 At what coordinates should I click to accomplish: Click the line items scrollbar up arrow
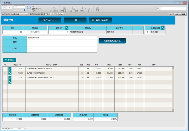[x=173, y=68]
